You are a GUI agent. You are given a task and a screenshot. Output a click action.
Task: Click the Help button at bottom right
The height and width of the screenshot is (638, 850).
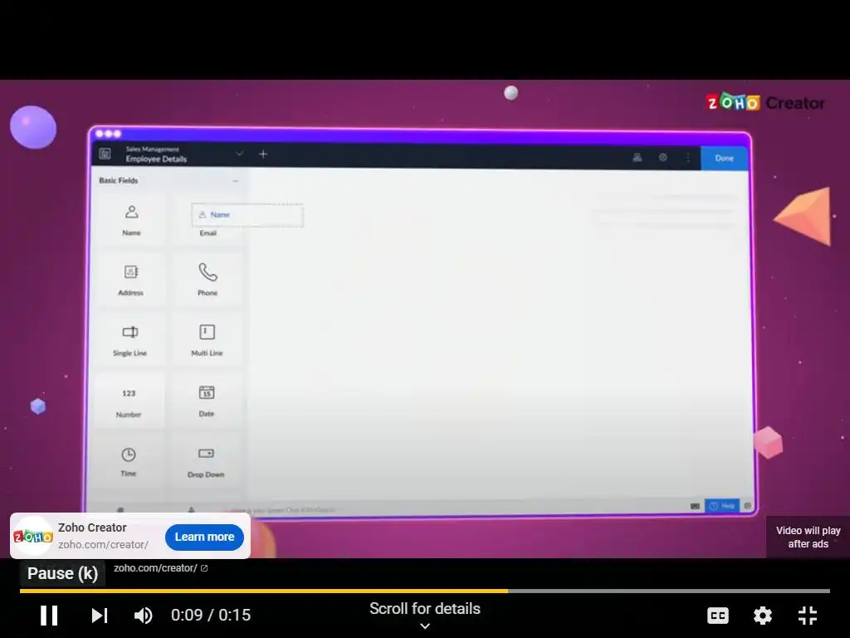coord(722,506)
